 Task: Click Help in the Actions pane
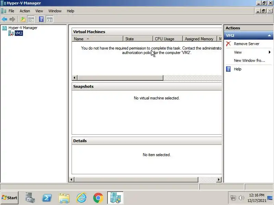click(237, 69)
